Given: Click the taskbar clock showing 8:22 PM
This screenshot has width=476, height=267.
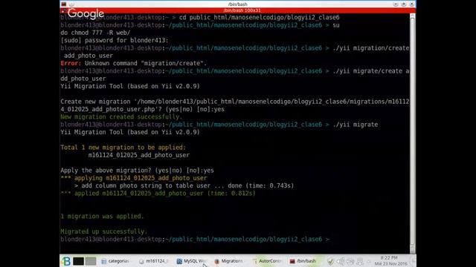Looking at the screenshot, I should coord(390,260).
